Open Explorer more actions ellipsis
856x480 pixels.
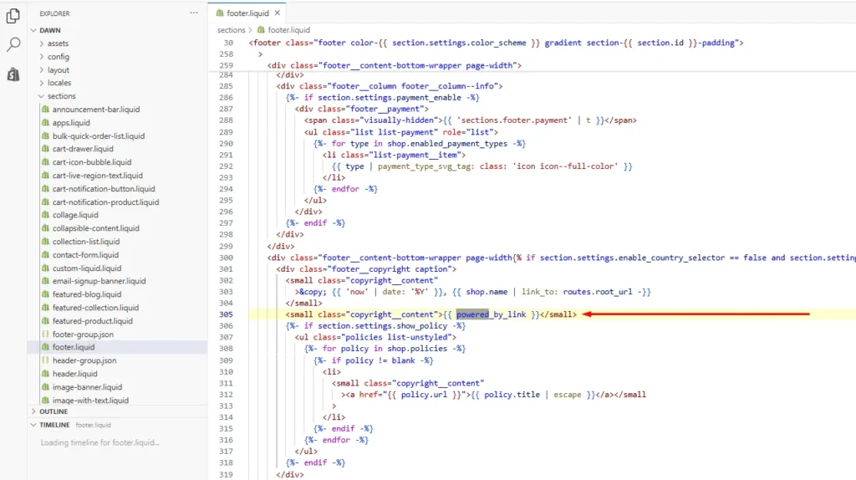tap(194, 13)
